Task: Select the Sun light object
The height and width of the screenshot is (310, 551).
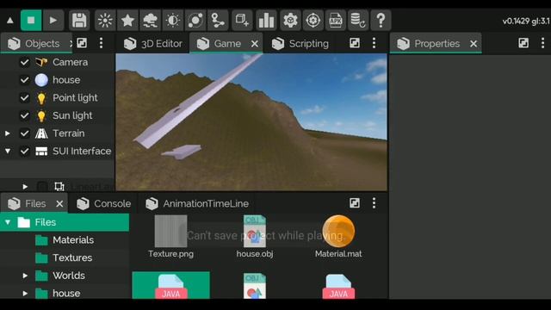Action: coord(72,115)
